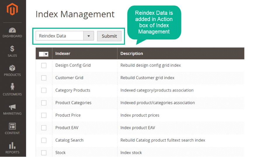Enable the Catalog Search checkbox
This screenshot has width=259, height=157.
(x=44, y=140)
